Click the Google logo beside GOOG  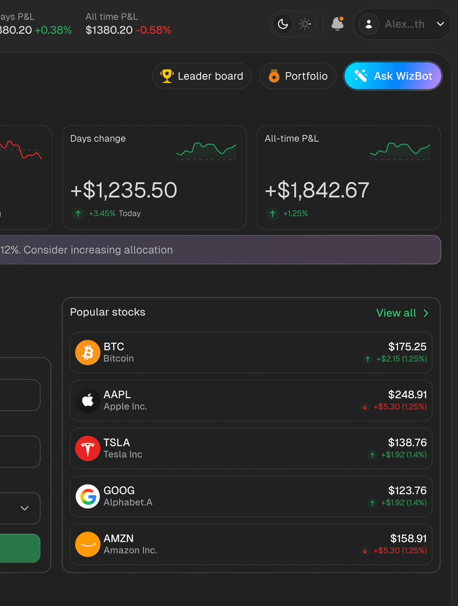click(x=88, y=496)
